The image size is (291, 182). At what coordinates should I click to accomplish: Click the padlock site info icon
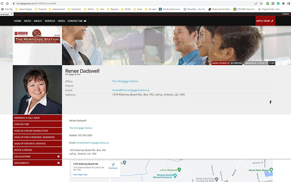tap(14, 3)
